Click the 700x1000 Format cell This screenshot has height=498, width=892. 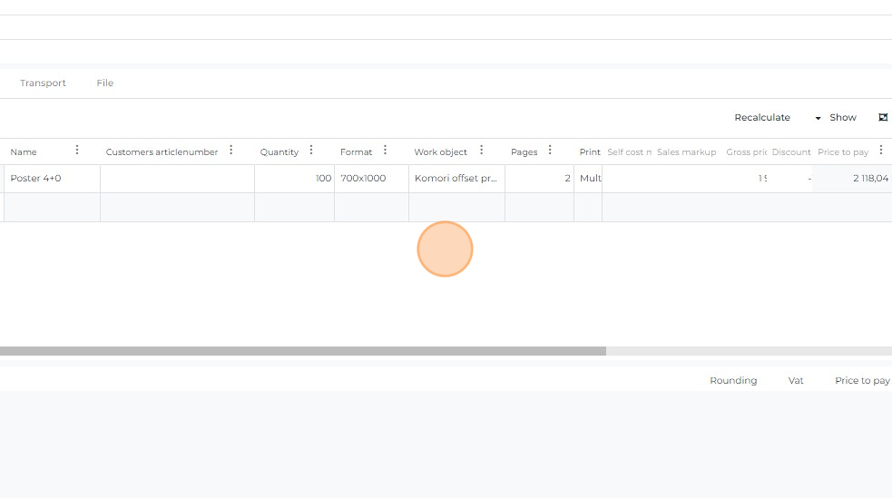(371, 179)
